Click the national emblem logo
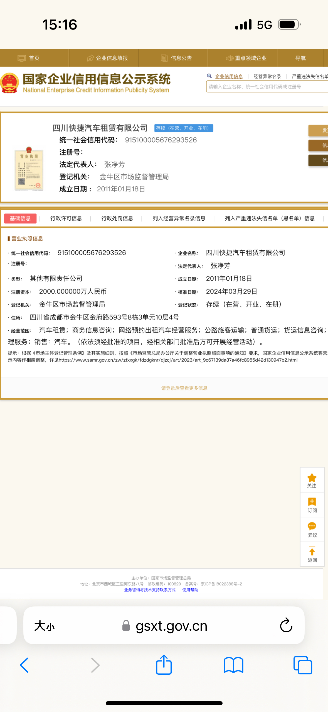Viewport: 328px width, 712px height. pos(10,83)
